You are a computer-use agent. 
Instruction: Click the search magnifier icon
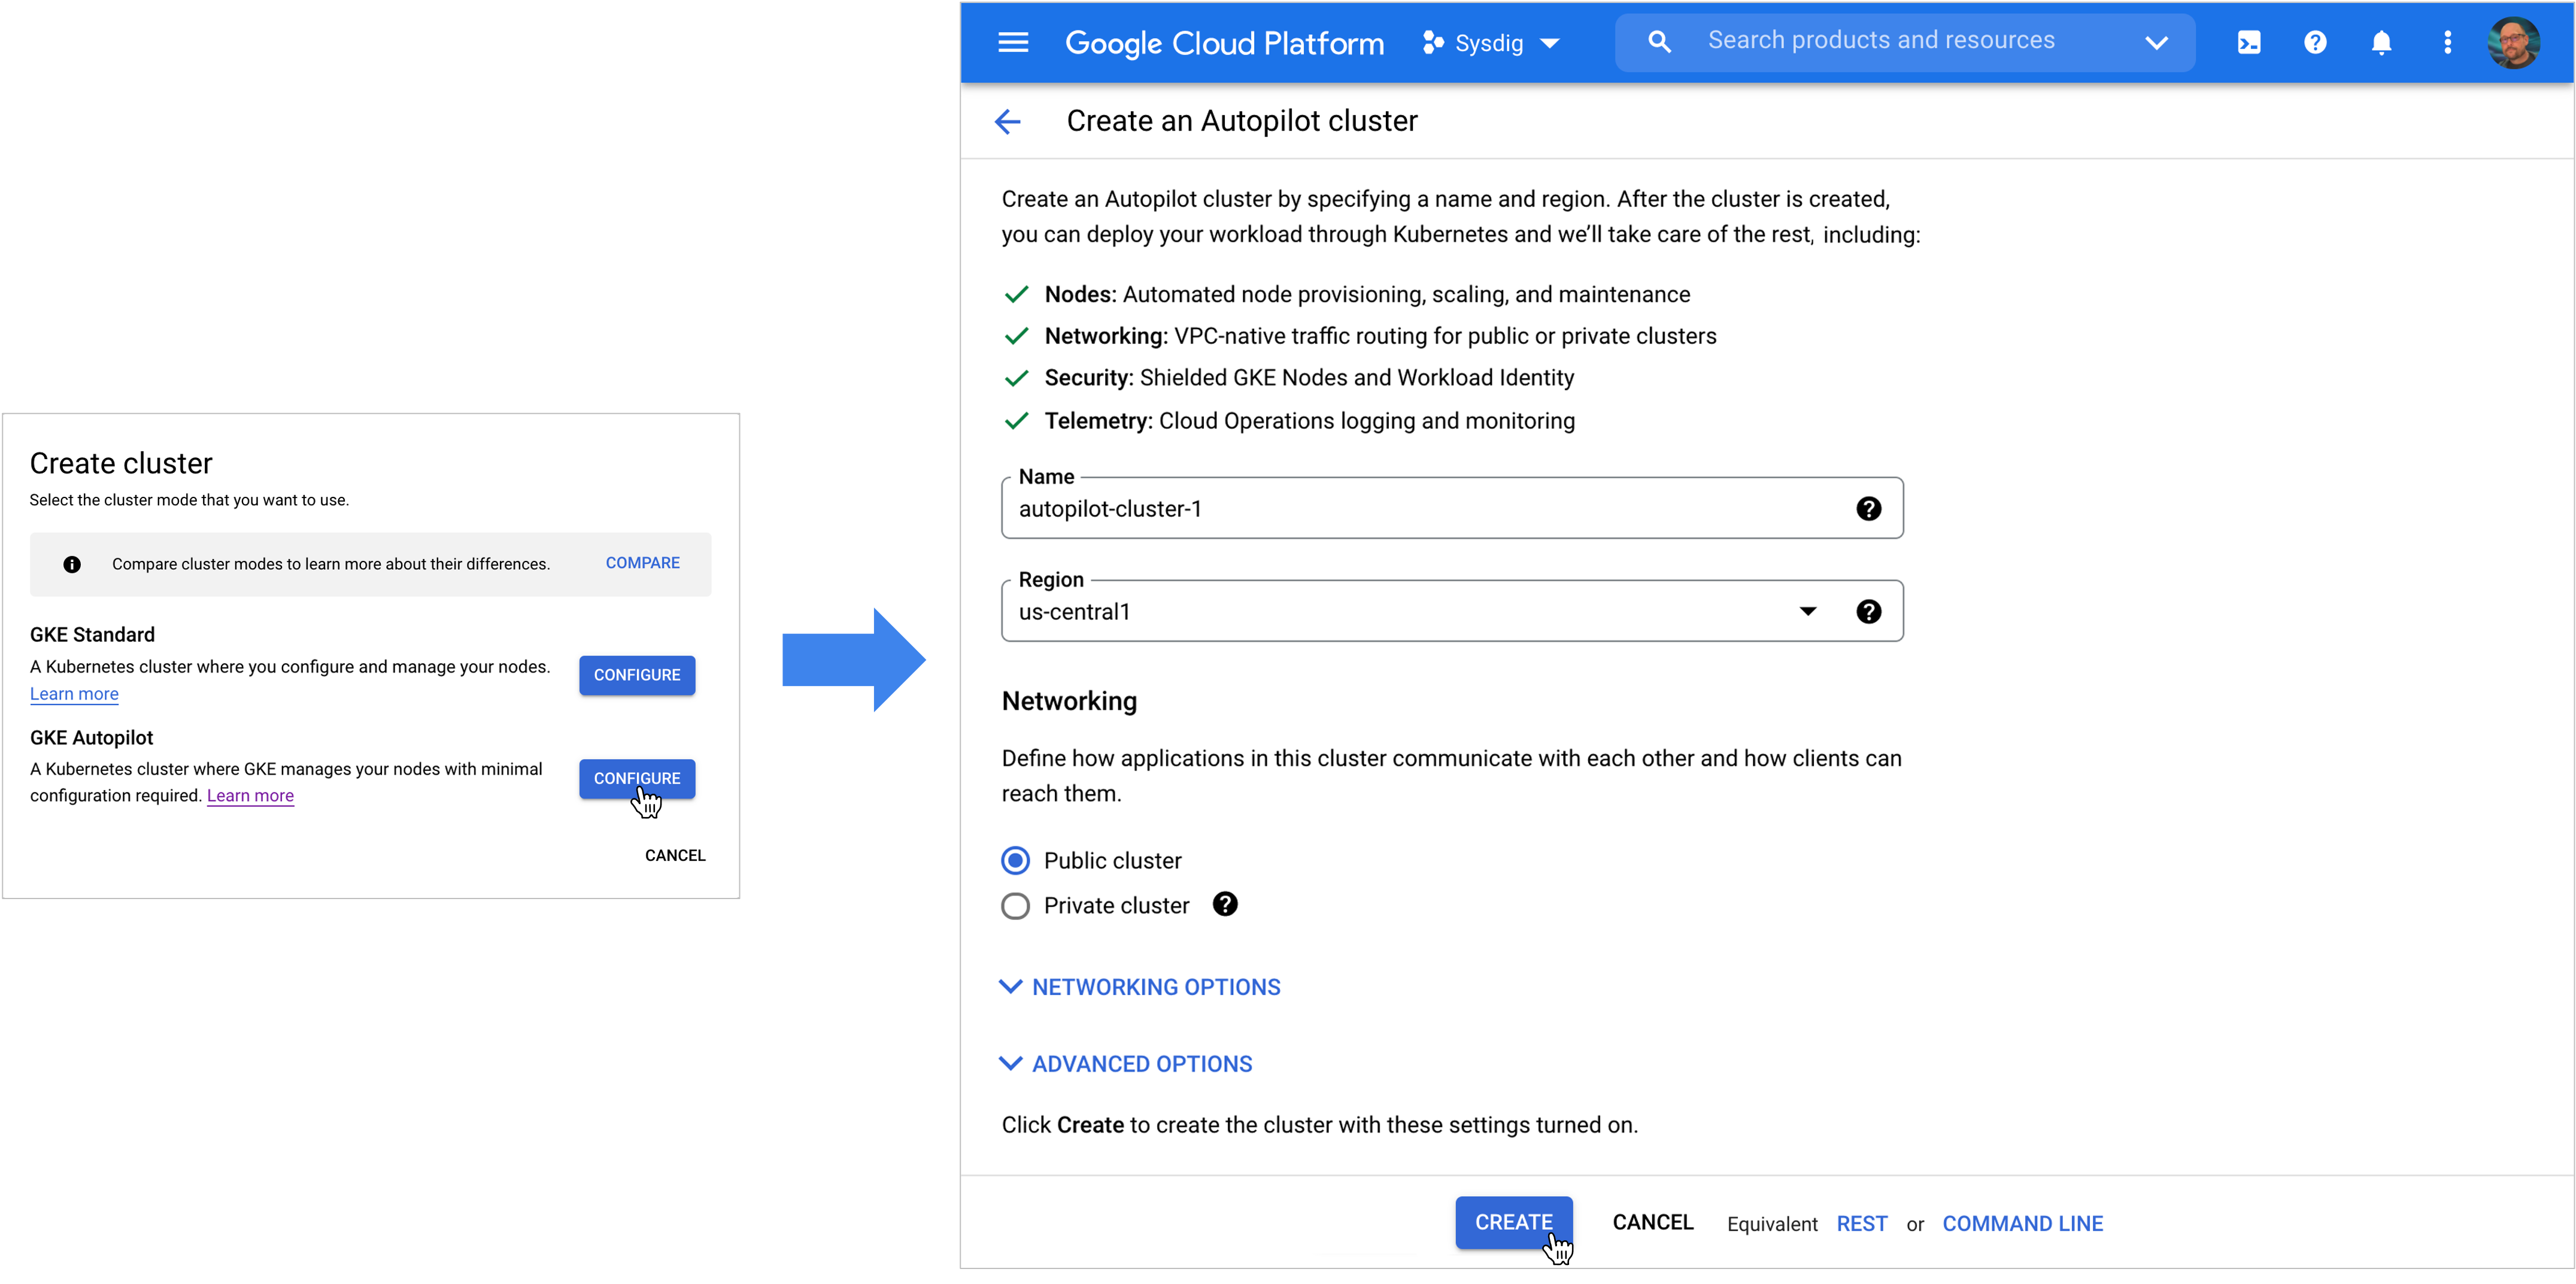coord(1659,42)
